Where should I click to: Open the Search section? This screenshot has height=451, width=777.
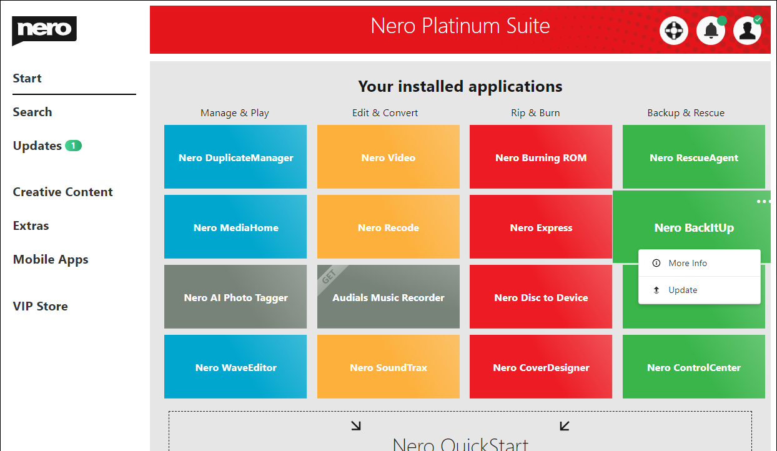(32, 112)
